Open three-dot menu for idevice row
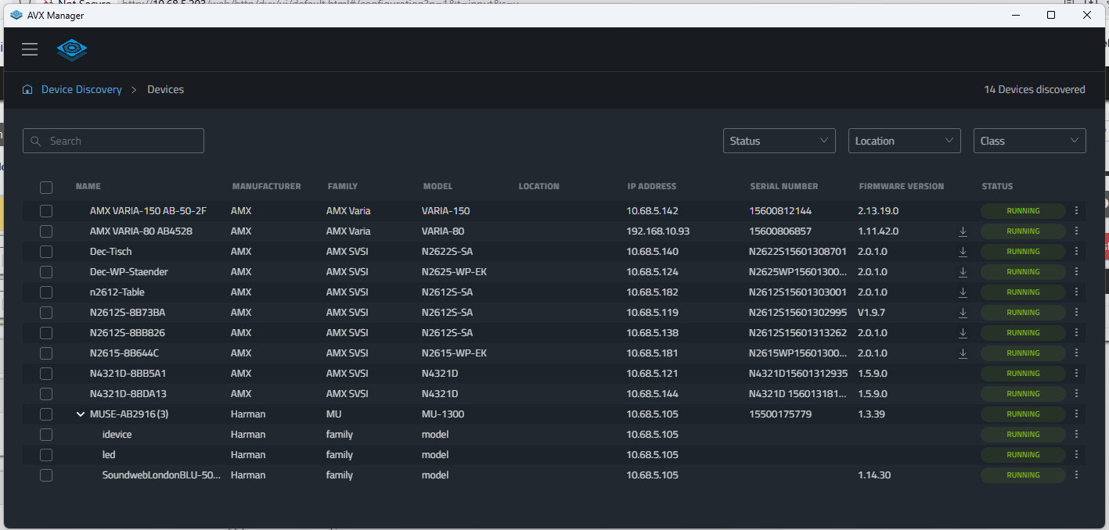This screenshot has height=530, width=1109. coord(1077,435)
